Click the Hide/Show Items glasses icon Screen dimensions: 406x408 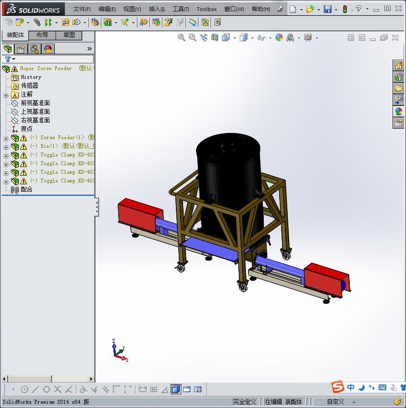pos(261,38)
